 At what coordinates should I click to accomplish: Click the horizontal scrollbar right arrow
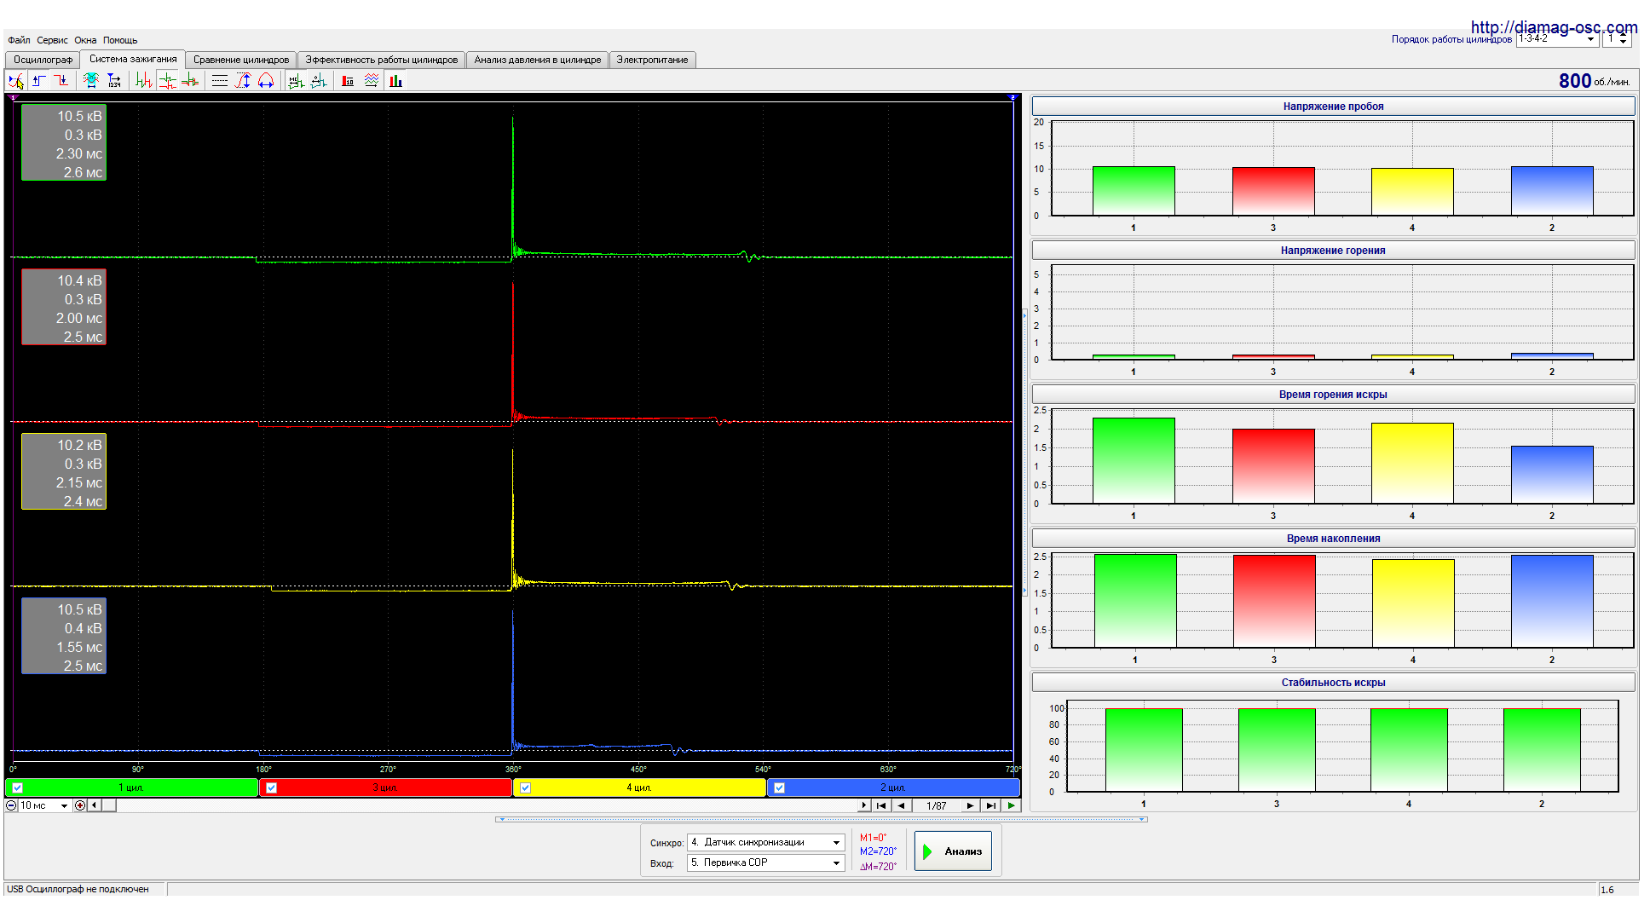click(x=862, y=805)
